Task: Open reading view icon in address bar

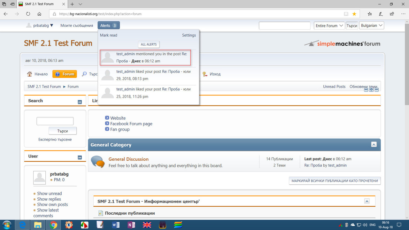Action: point(346,14)
